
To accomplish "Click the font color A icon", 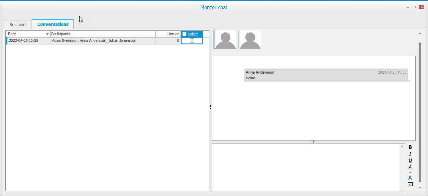I will click(410, 167).
